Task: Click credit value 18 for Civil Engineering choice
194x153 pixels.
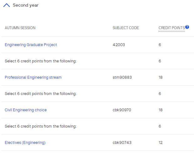Action: [x=161, y=110]
